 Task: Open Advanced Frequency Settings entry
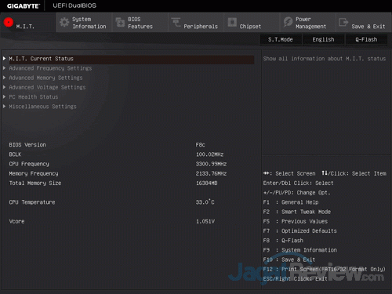[50, 68]
